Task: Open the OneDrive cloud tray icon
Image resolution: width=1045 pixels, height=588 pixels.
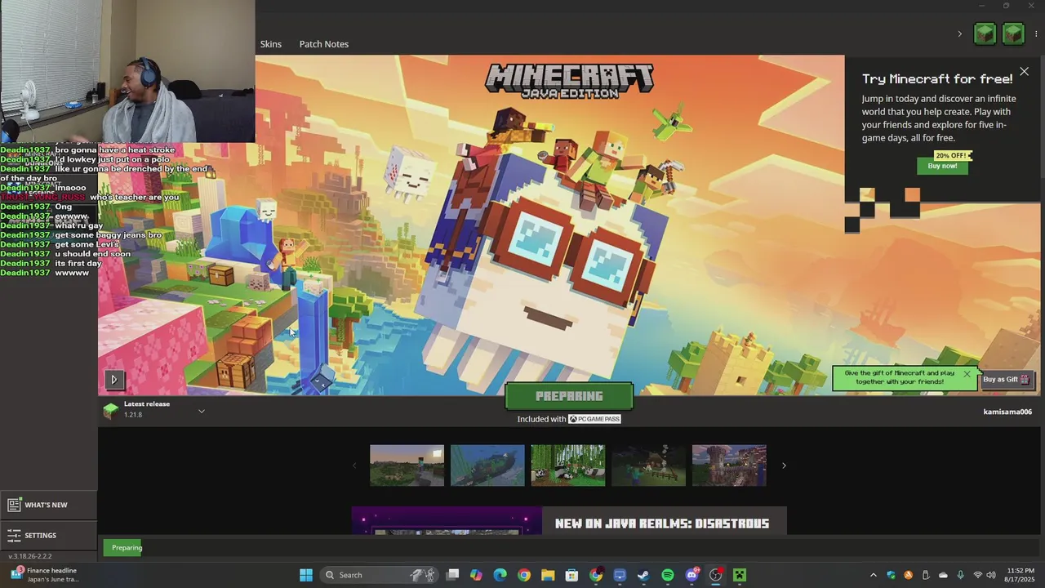Action: click(943, 575)
